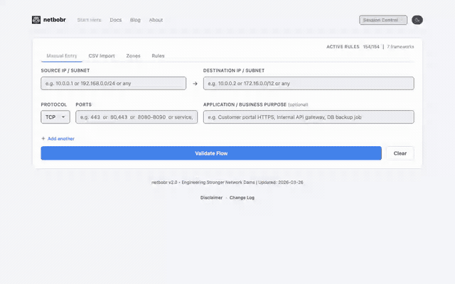Click the Validate Flow button

(x=211, y=153)
